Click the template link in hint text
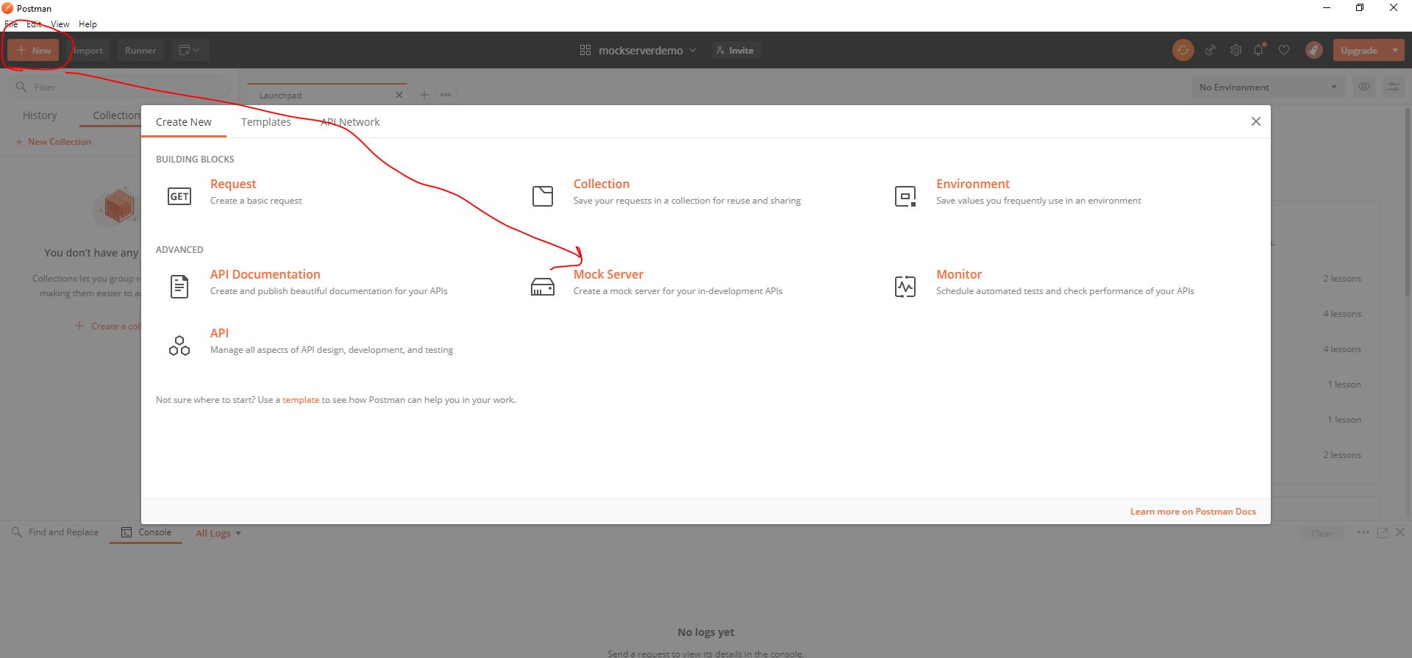Image resolution: width=1412 pixels, height=658 pixels. tap(301, 400)
